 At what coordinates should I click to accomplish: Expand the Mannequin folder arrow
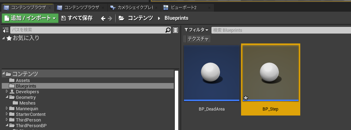pos(7,108)
